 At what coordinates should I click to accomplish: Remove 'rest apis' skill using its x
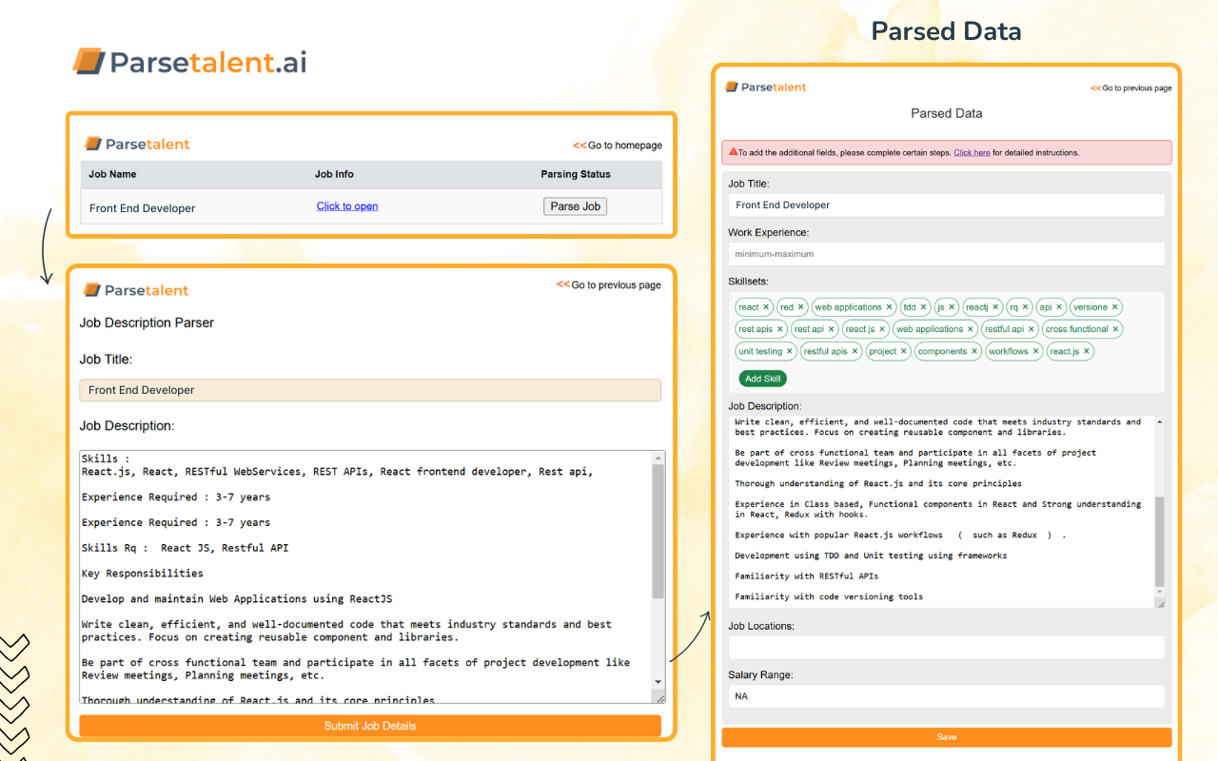coord(780,329)
